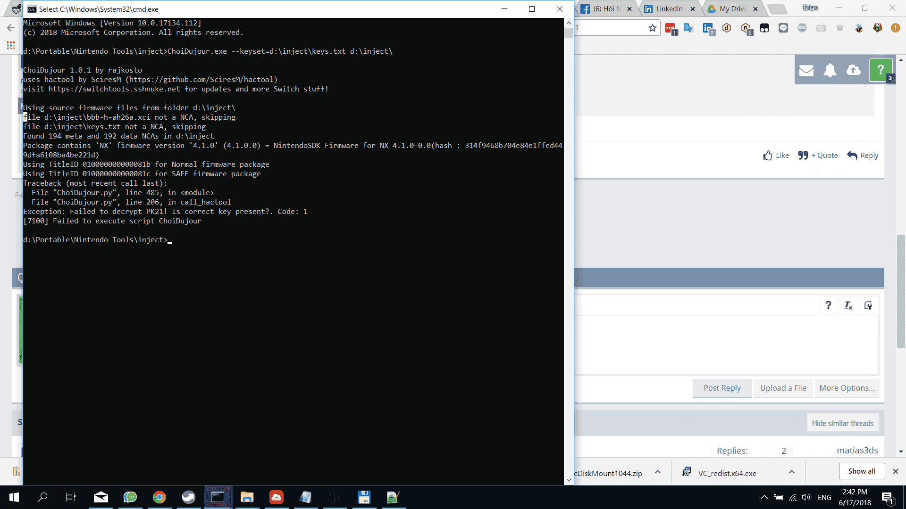906x509 pixels.
Task: Click the red pentagon bee extension icon
Action: click(878, 28)
